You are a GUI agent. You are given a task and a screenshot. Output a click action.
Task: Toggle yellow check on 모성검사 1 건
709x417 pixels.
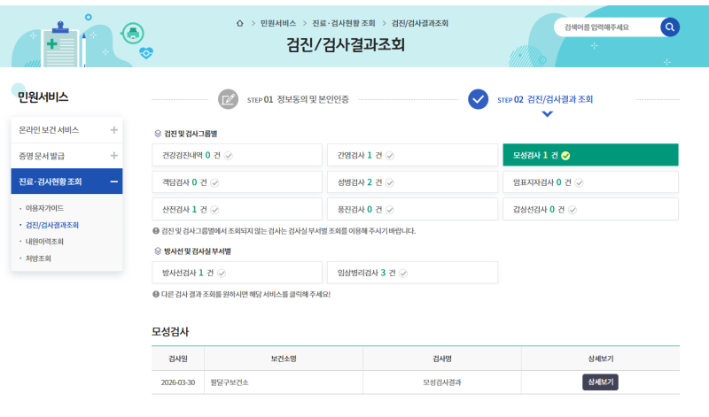click(x=565, y=156)
